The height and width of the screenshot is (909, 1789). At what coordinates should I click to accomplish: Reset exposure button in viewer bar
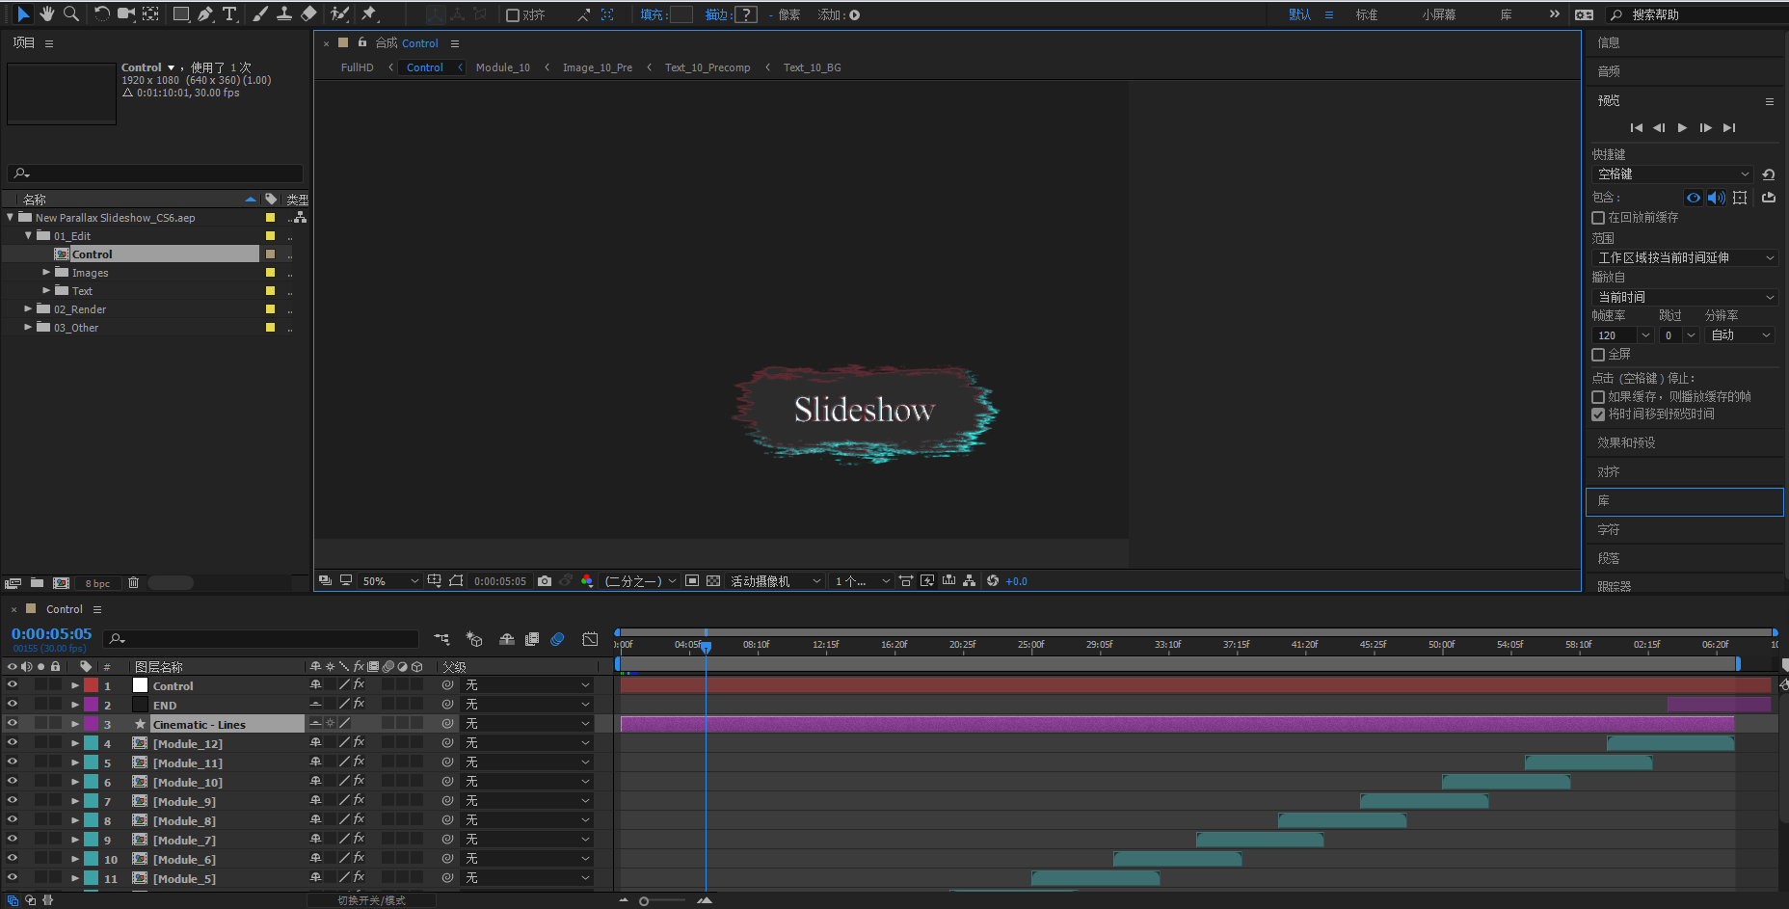point(993,581)
